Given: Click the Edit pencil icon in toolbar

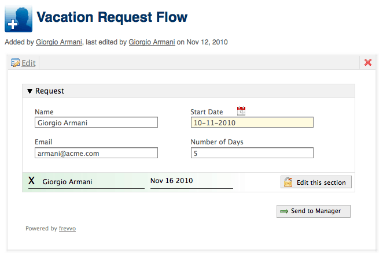Looking at the screenshot, I should coord(16,63).
